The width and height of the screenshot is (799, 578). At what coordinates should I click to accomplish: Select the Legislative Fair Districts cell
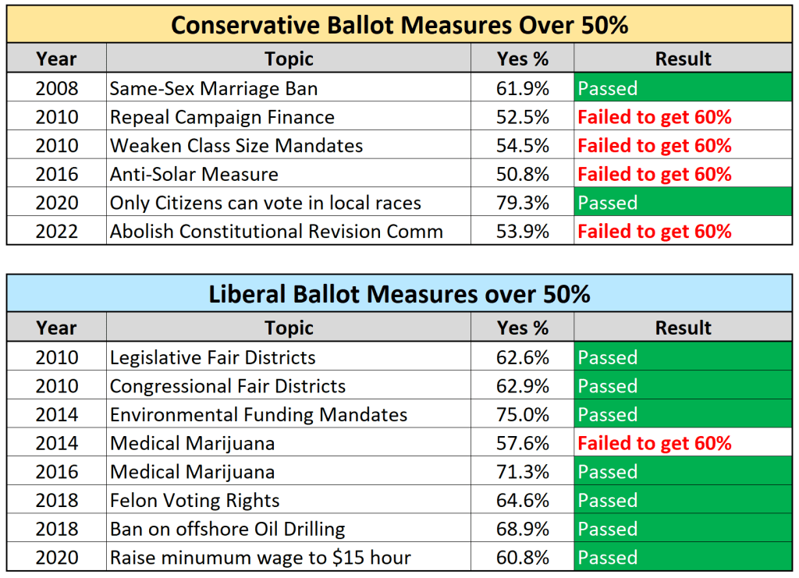pyautogui.click(x=288, y=357)
